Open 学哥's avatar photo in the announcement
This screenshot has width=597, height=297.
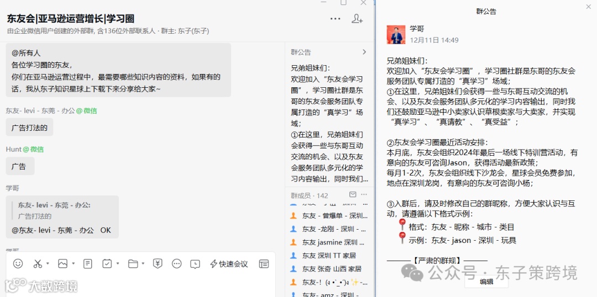pyautogui.click(x=396, y=35)
